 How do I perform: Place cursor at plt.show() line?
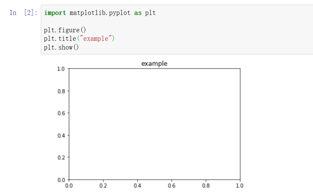point(61,47)
